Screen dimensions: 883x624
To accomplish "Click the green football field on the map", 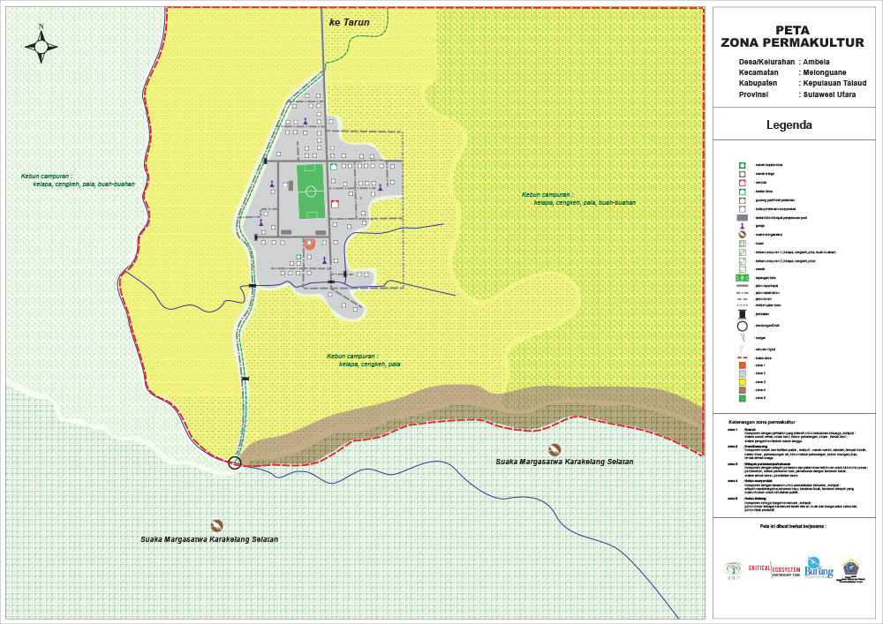I will (x=310, y=190).
